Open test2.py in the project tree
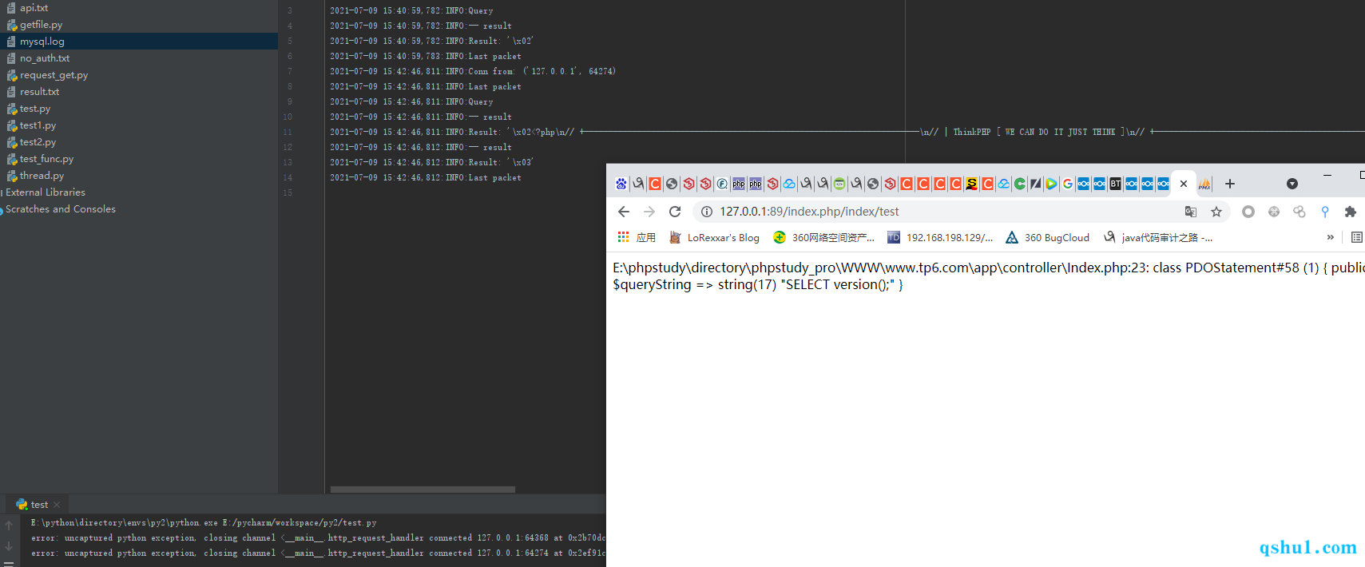 click(x=38, y=142)
